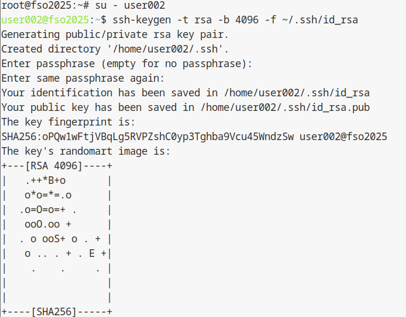This screenshot has width=406, height=317.
Task: Click the 'S' character inside the randomart
Action: pos(59,238)
